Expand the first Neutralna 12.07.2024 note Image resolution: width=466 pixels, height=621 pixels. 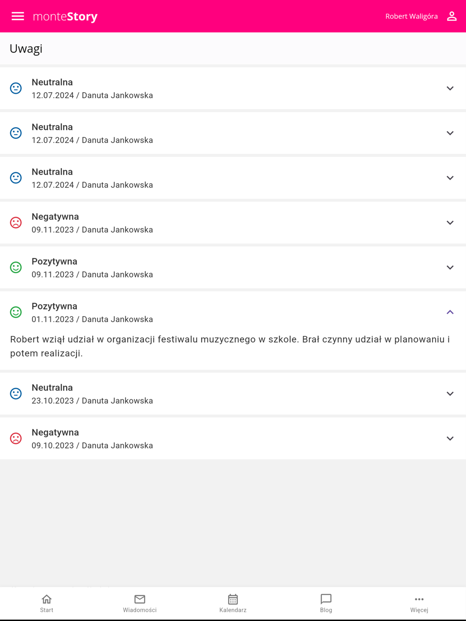pyautogui.click(x=450, y=88)
